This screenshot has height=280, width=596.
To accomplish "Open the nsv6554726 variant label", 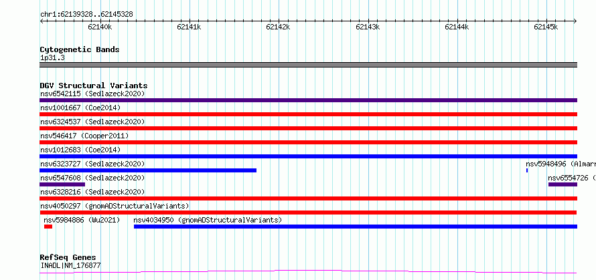I will (x=572, y=178).
